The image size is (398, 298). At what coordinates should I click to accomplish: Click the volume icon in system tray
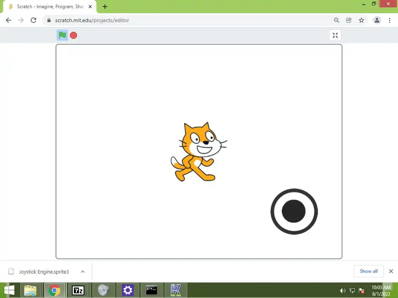tap(342, 291)
